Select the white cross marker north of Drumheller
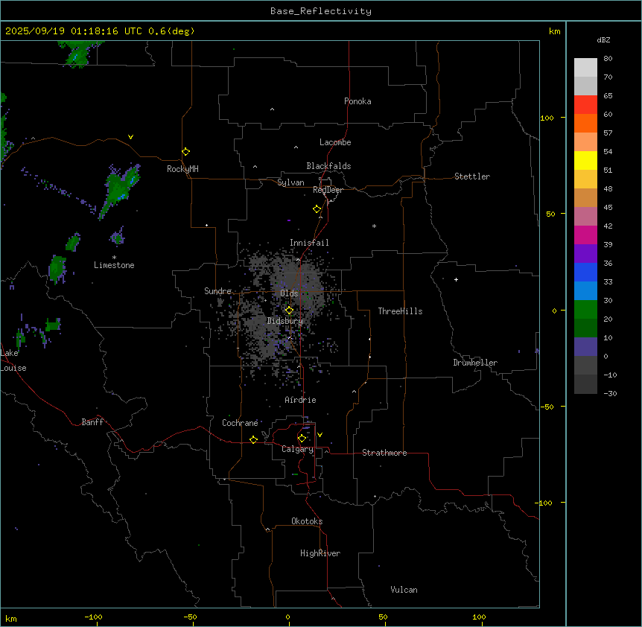This screenshot has height=627, width=642. (456, 279)
